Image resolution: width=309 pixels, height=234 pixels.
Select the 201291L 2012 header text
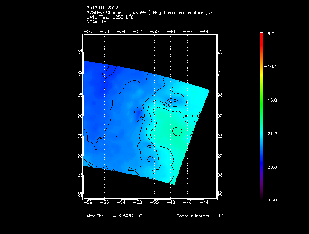click(103, 8)
